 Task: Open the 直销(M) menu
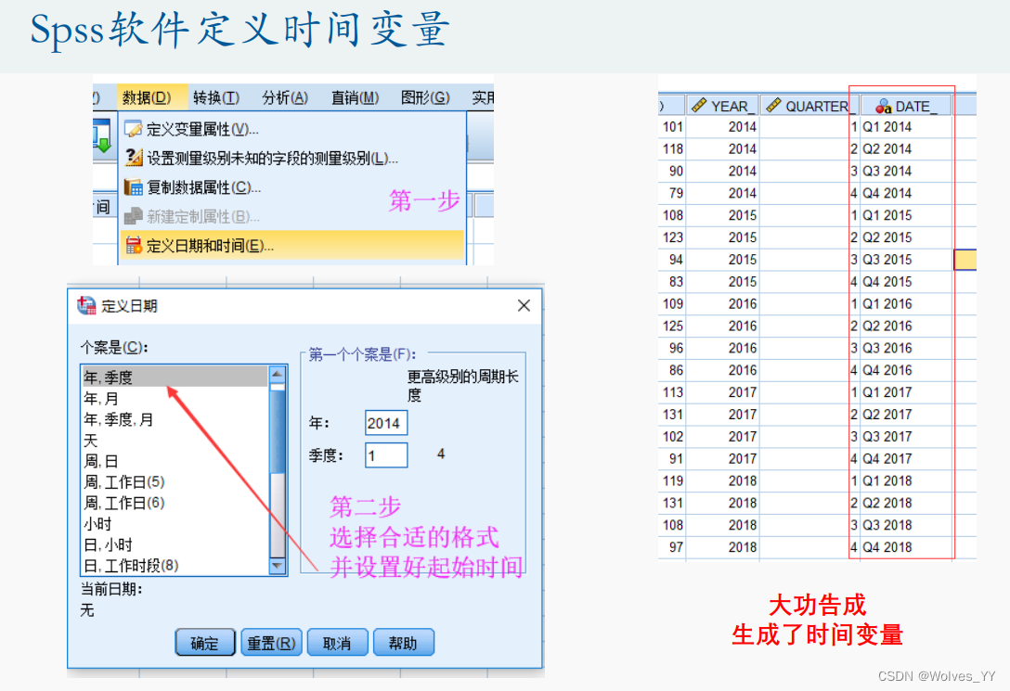[355, 97]
